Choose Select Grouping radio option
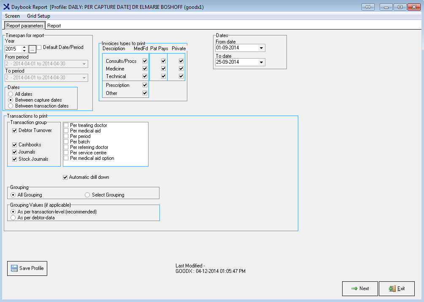 [87, 195]
